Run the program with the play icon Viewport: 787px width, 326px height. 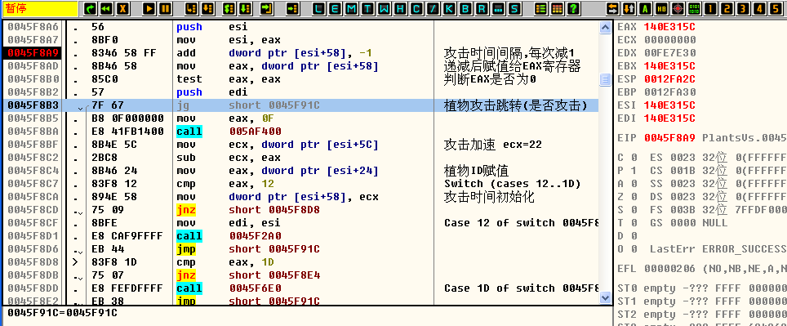point(149,8)
